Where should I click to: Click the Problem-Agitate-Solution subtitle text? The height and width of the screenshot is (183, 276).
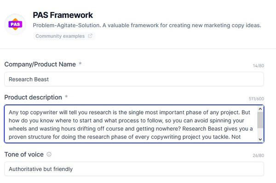coord(147,25)
